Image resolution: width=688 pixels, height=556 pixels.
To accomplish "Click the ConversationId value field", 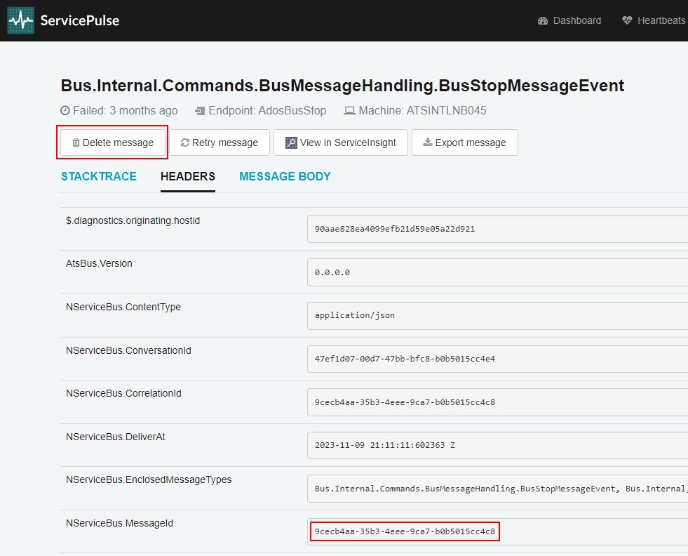I will pos(497,359).
